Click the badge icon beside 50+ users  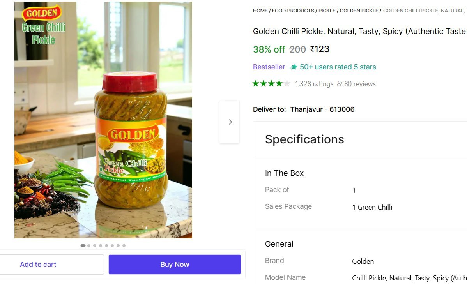(x=294, y=67)
